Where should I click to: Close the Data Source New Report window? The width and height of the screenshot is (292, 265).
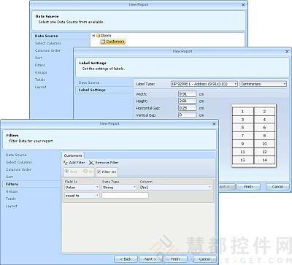(243, 4)
